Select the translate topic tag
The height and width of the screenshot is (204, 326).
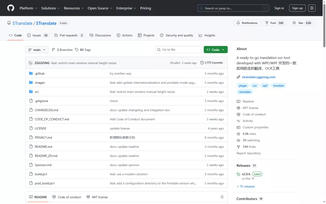click(x=278, y=86)
